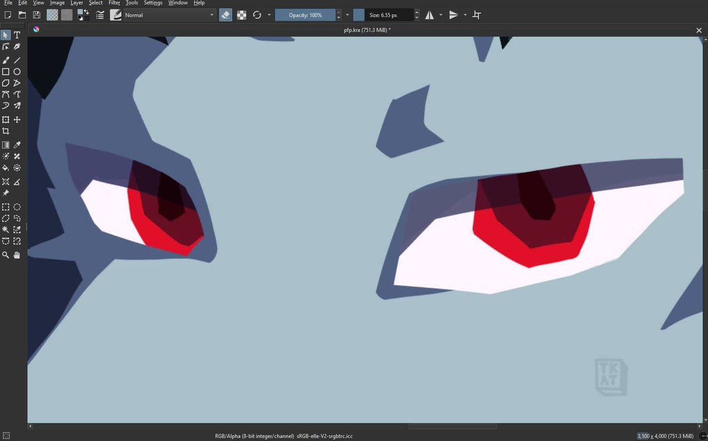Screen dimensions: 708x441
Task: Toggle preserve alpha
Action: tap(241, 15)
